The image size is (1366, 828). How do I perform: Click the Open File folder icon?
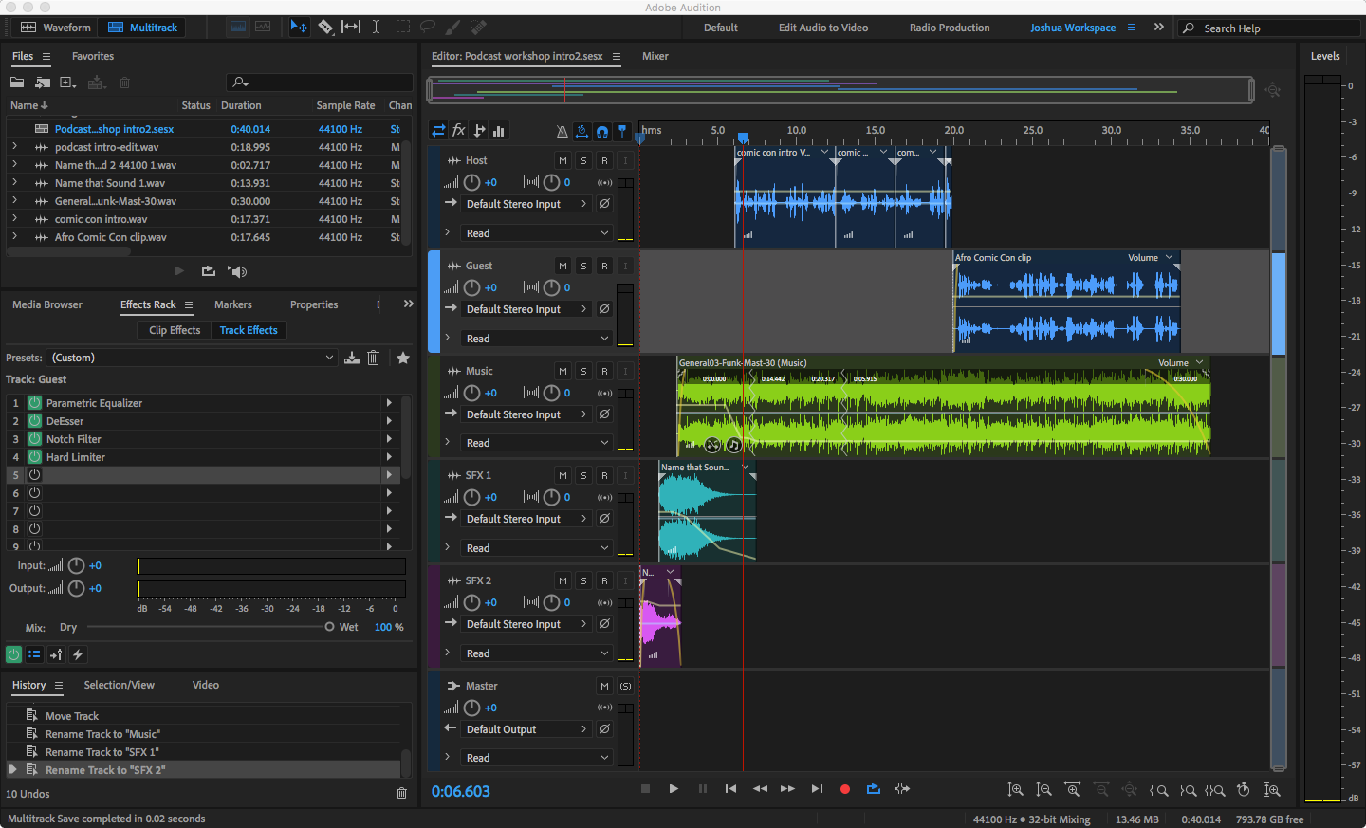17,83
